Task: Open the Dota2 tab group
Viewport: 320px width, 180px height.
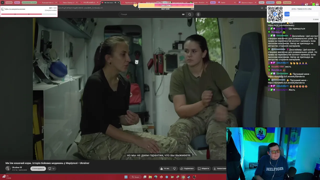Action: 261,2
